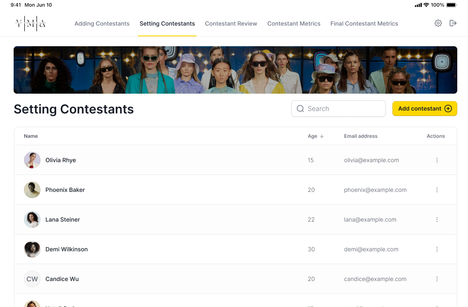The width and height of the screenshot is (468, 307).
Task: Select the name Candice Wu
Action: (x=62, y=279)
